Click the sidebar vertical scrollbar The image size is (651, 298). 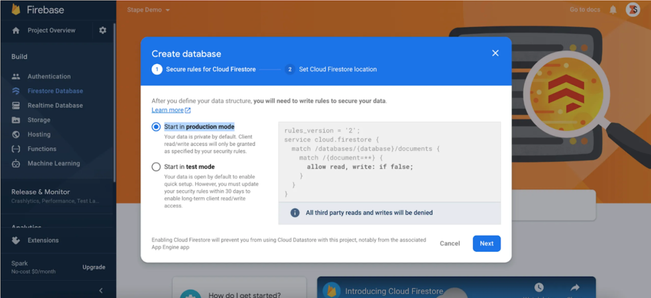coord(114,103)
